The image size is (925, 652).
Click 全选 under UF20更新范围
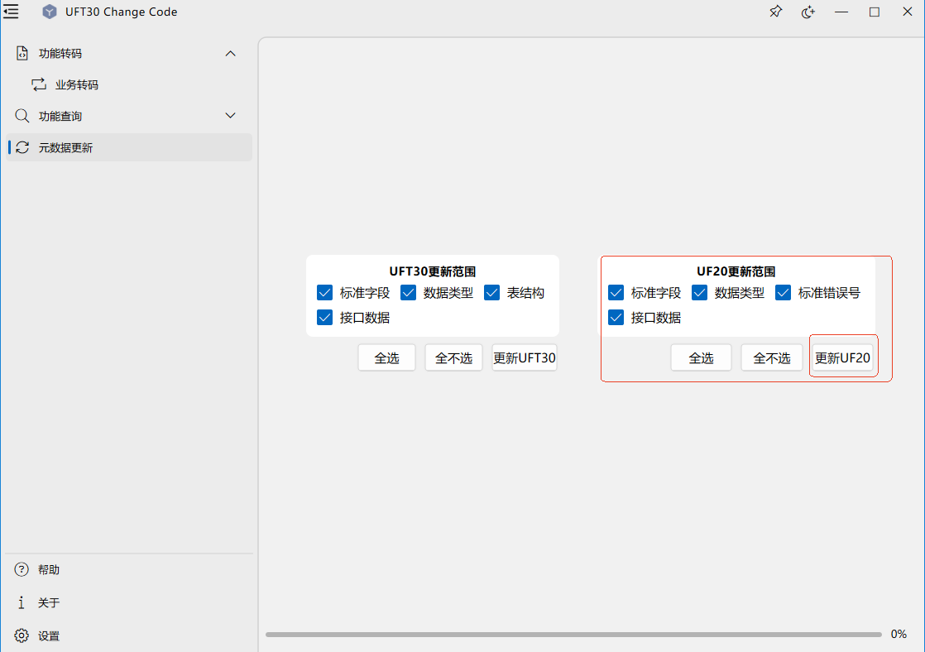[702, 357]
